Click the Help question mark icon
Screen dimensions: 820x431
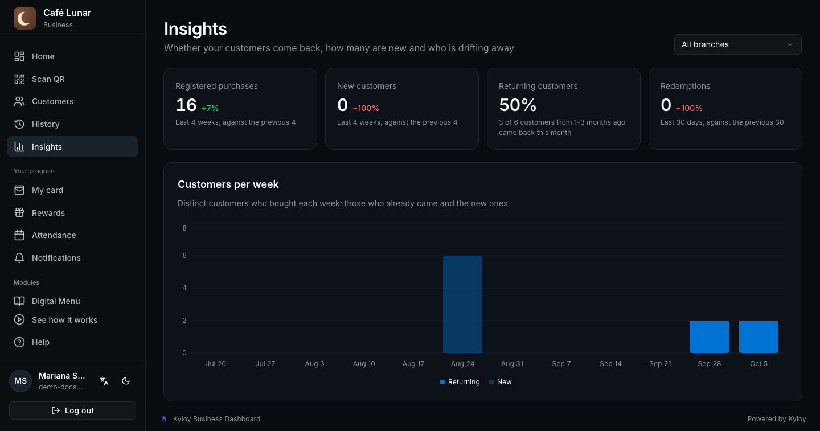click(x=19, y=342)
